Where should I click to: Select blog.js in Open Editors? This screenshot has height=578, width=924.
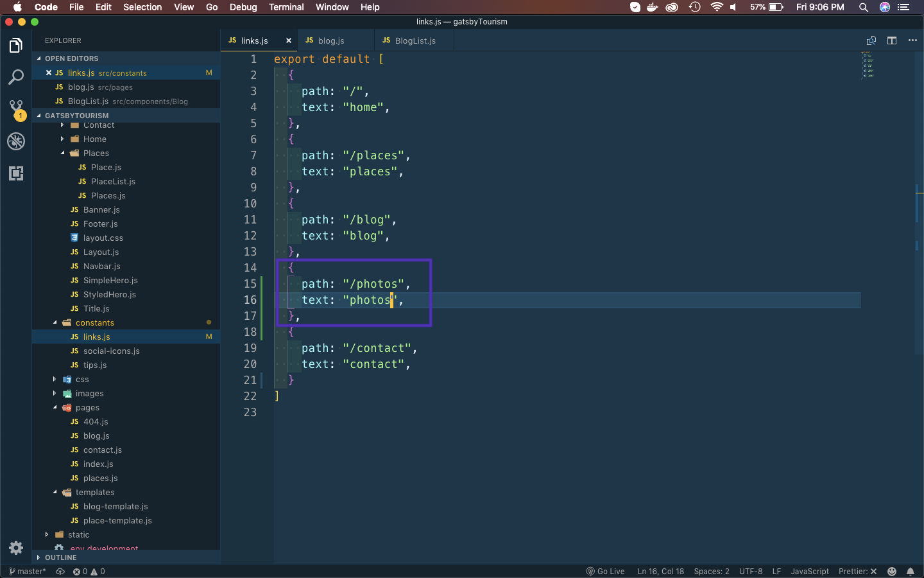click(x=126, y=87)
